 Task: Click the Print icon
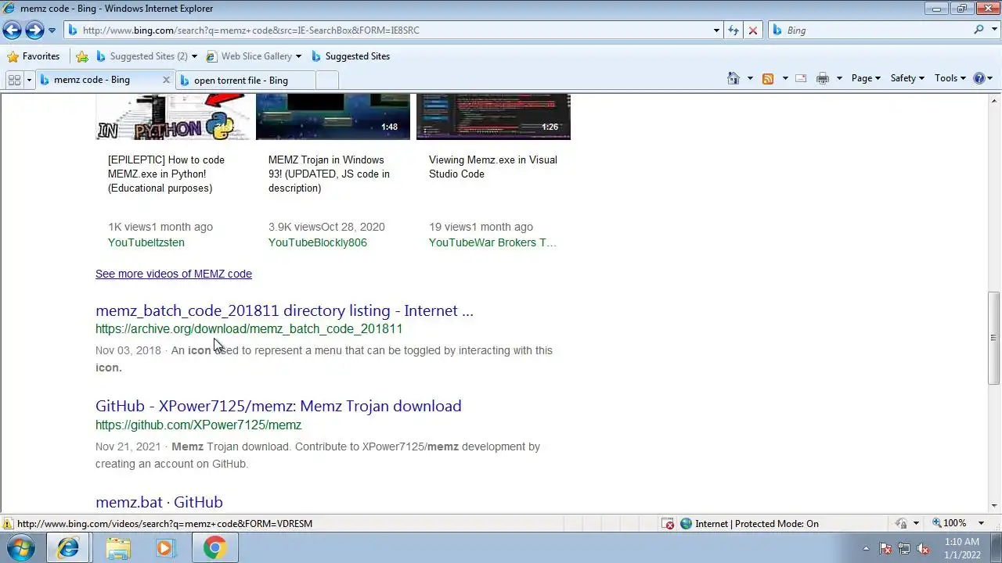(822, 78)
